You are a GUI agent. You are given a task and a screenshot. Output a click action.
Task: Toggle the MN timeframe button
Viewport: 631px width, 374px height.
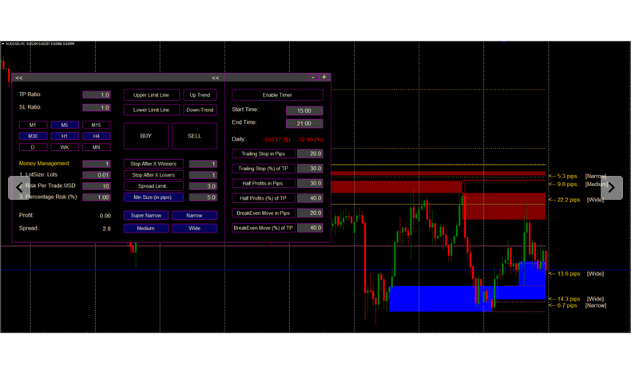point(96,147)
